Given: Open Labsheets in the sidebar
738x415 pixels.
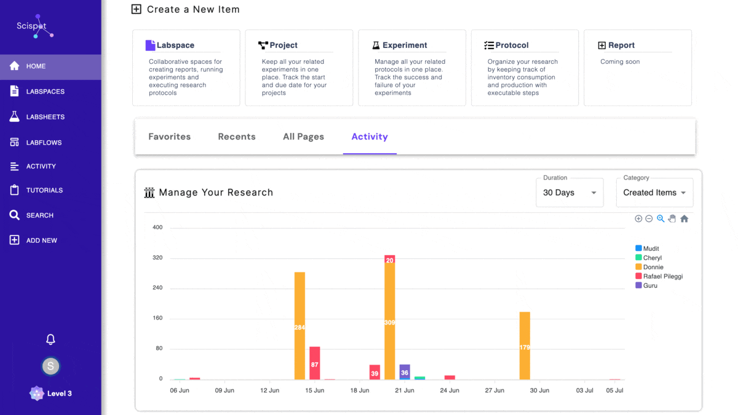Looking at the screenshot, I should tap(45, 117).
